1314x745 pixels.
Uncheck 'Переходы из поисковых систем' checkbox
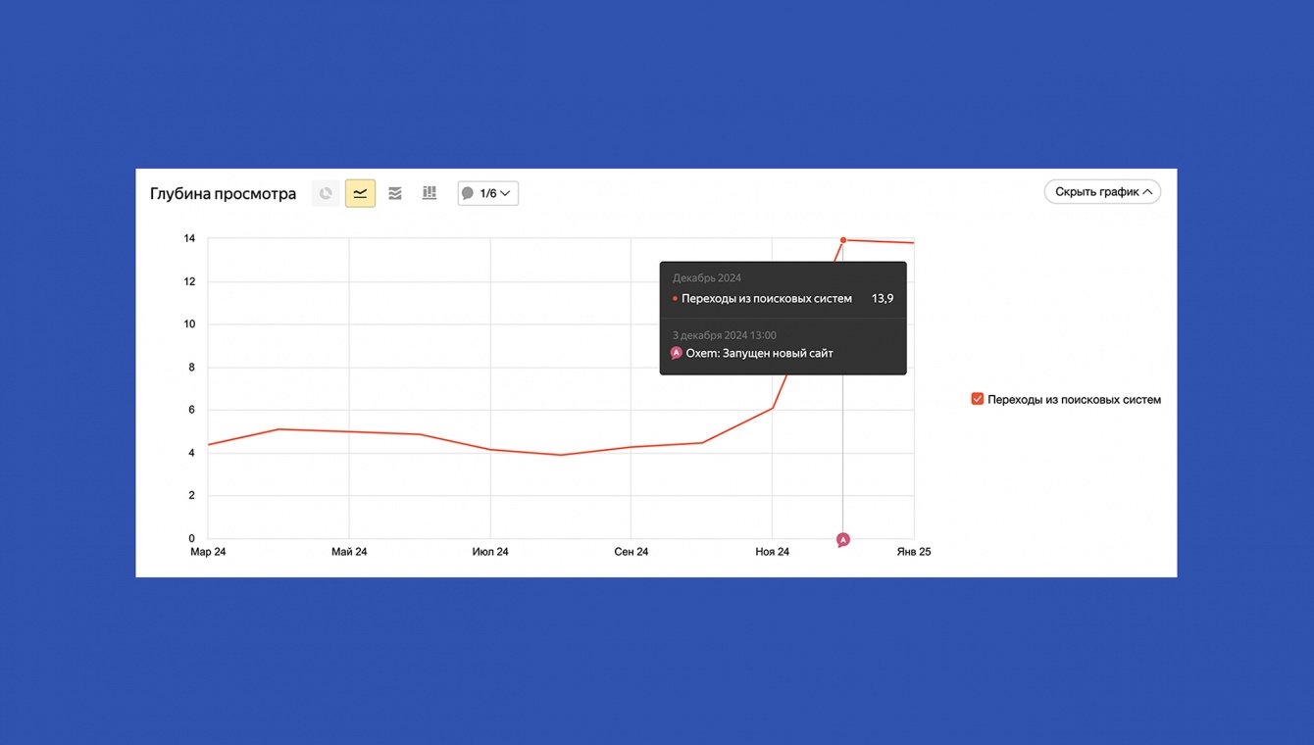point(977,399)
